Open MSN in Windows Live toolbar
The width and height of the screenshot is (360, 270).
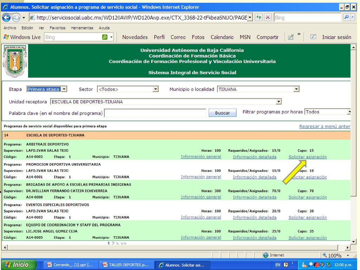(245, 37)
